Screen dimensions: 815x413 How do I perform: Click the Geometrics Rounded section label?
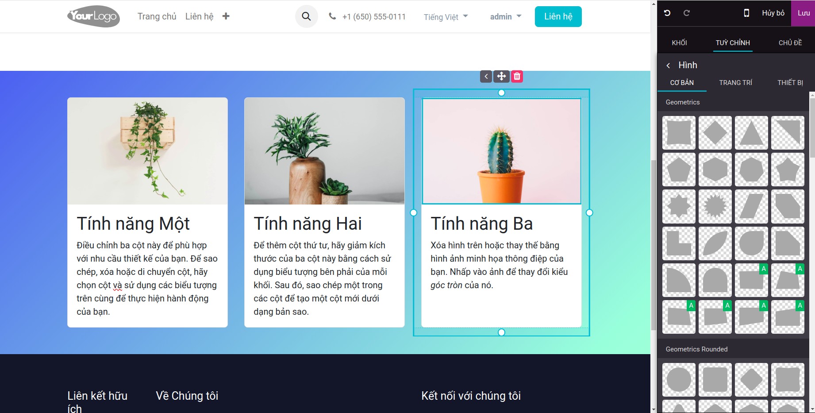coord(696,349)
